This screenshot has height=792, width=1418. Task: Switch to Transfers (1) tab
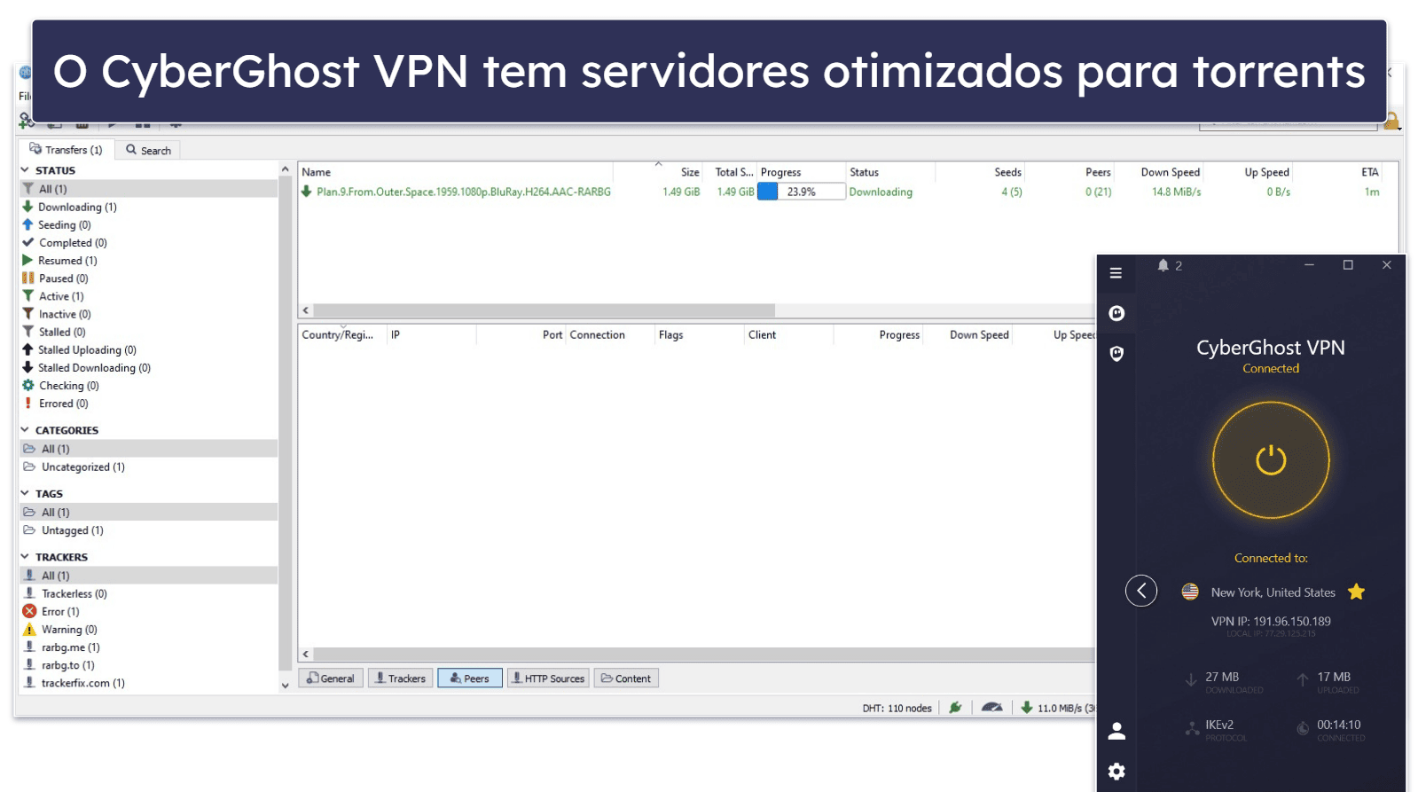click(x=67, y=150)
